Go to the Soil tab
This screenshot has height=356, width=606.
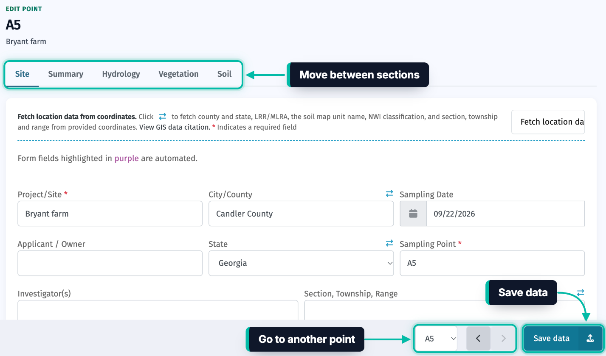[224, 74]
